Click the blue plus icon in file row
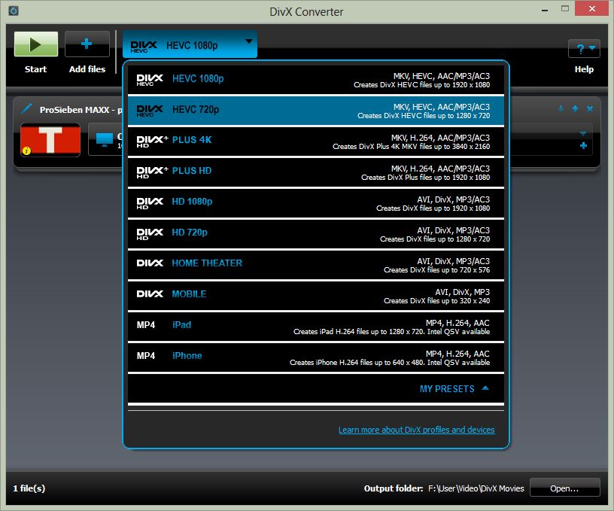This screenshot has width=614, height=511. point(583,146)
